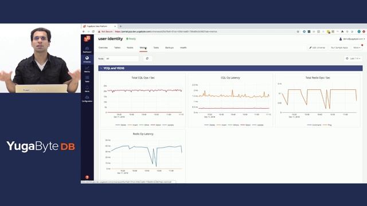
Task: Click the Total Redis Ops / Sec chart title
Action: [x=318, y=78]
